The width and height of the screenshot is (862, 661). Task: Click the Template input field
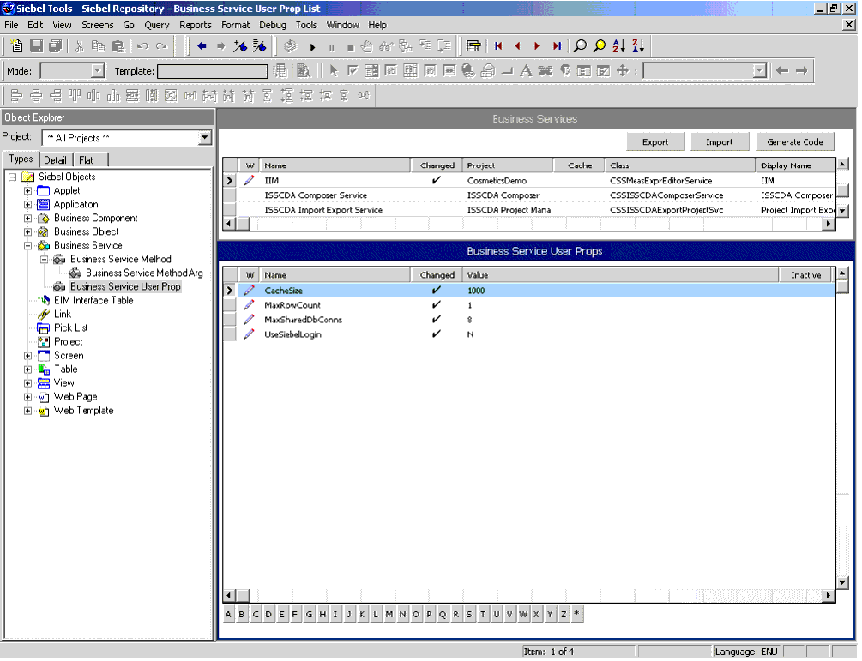point(212,71)
